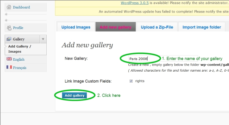Screen dimensions: 229x125
Task: Click the French flag icon
Action: 9,67
